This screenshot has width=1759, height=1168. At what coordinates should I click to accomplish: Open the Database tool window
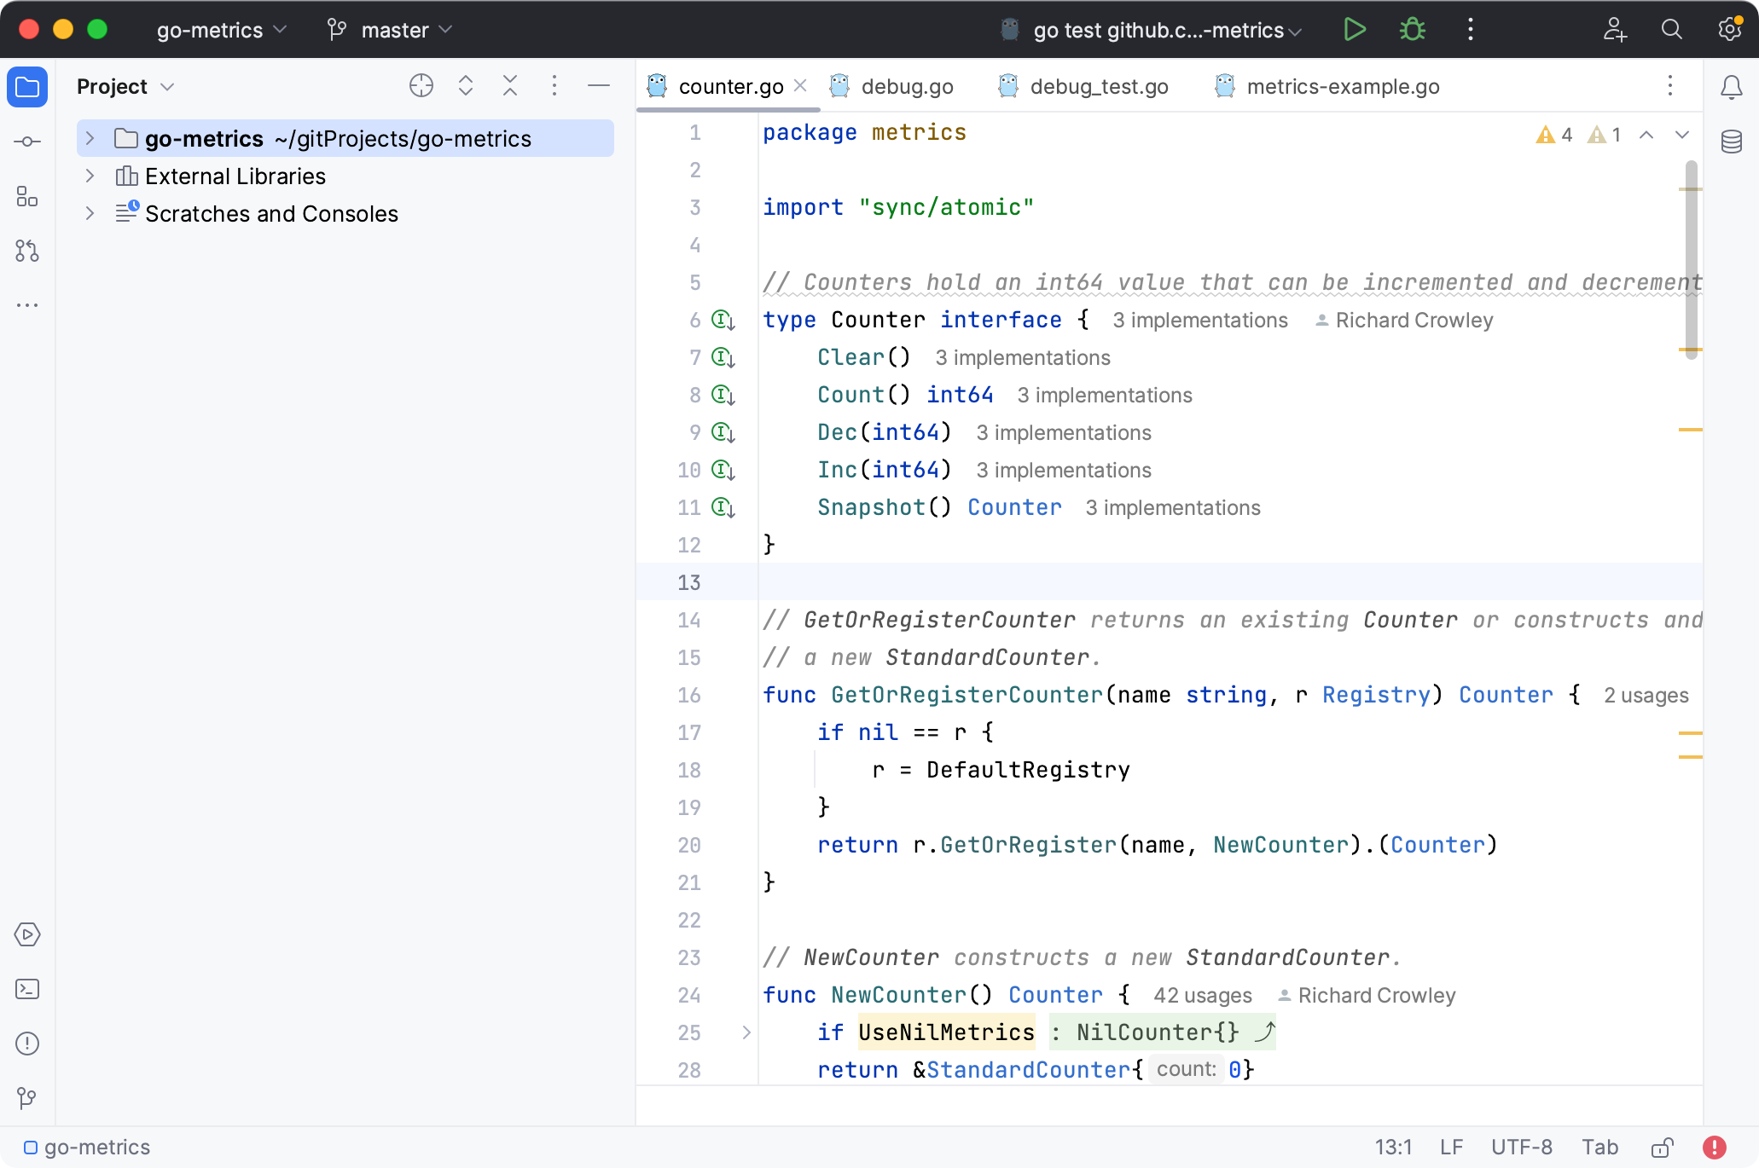[x=1731, y=142]
